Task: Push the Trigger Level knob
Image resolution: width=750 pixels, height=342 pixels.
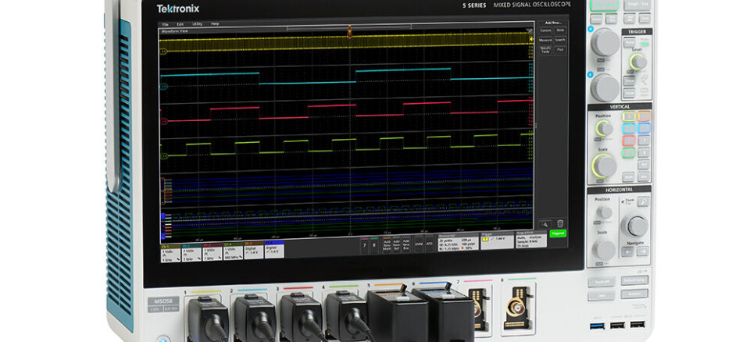Action: [637, 62]
